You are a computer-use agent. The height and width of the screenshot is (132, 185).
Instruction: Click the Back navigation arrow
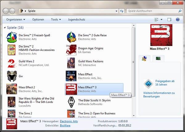(6, 11)
